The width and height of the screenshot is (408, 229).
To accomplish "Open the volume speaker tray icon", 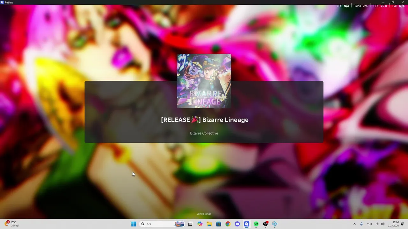I will pyautogui.click(x=382, y=224).
